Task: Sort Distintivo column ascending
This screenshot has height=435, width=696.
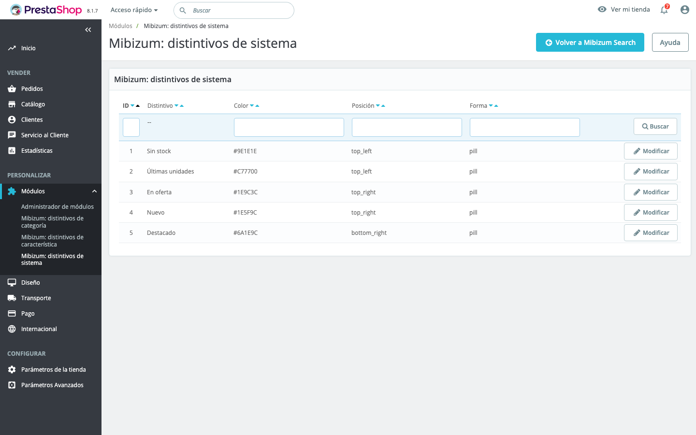Action: [x=182, y=106]
